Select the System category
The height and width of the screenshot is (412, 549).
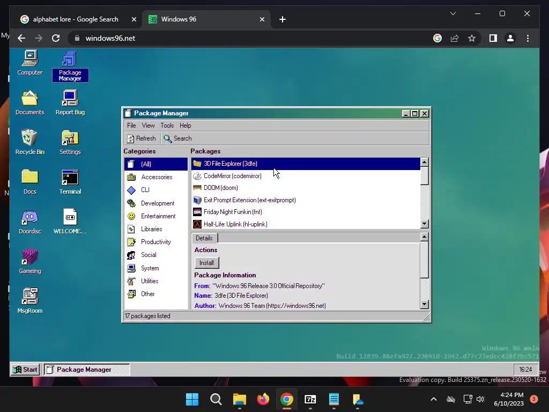tap(156, 268)
